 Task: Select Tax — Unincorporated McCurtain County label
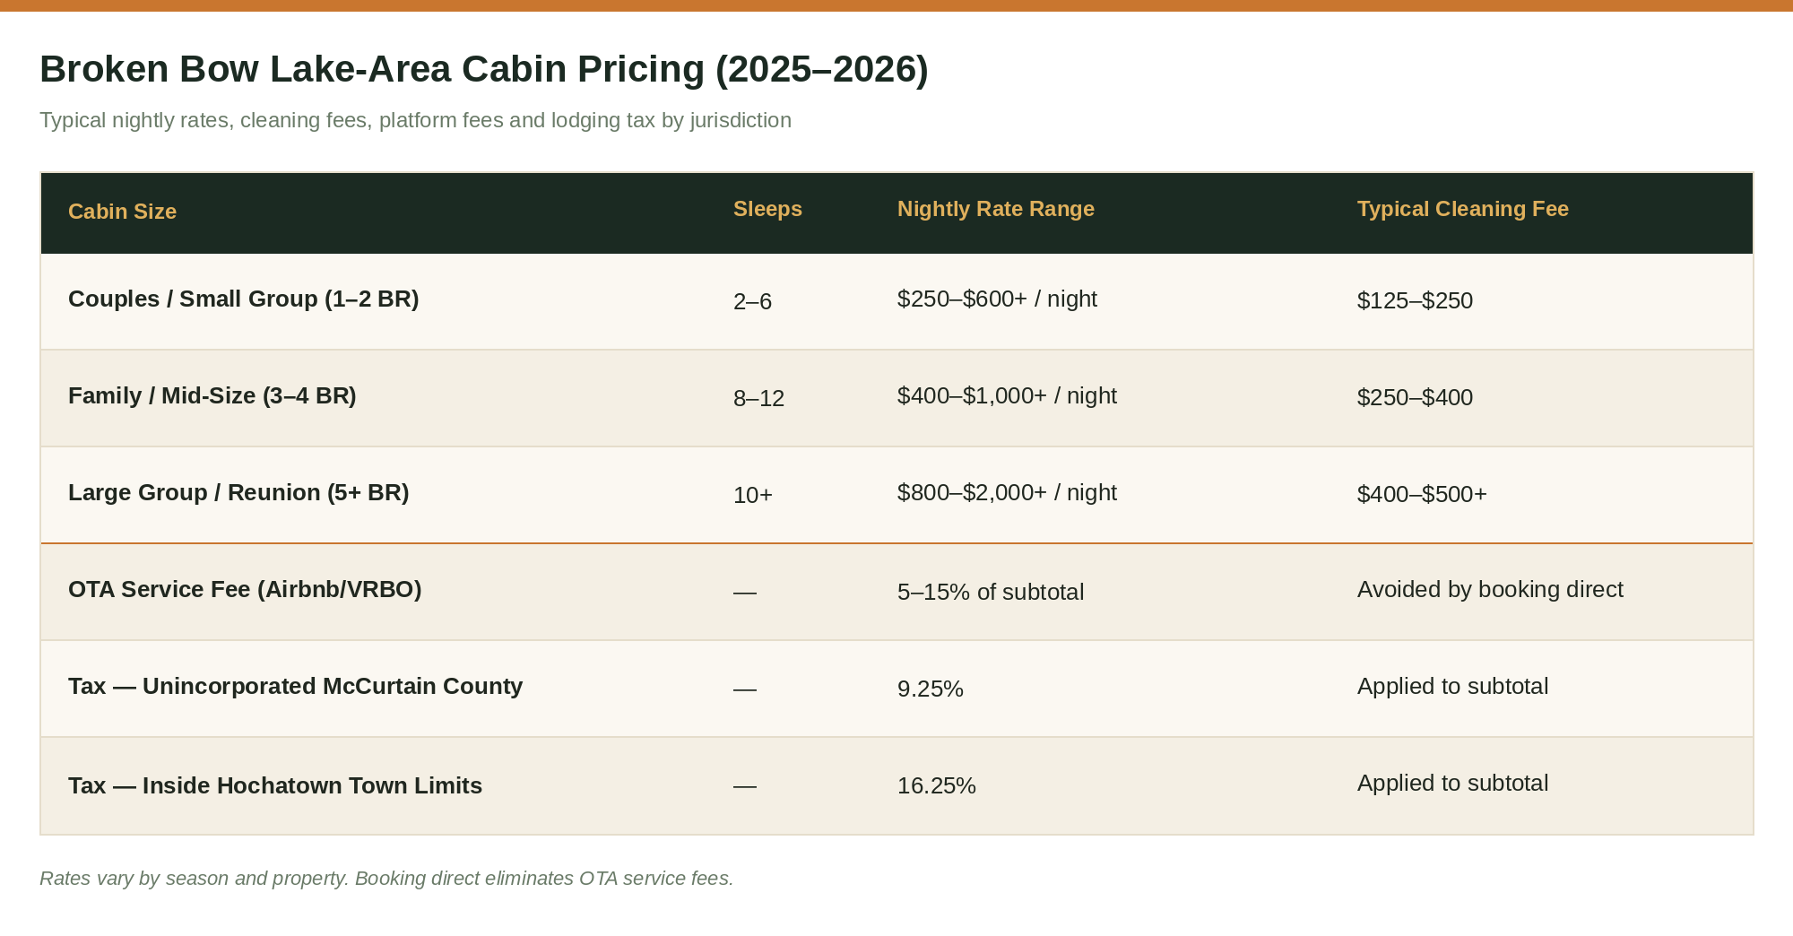(295, 686)
